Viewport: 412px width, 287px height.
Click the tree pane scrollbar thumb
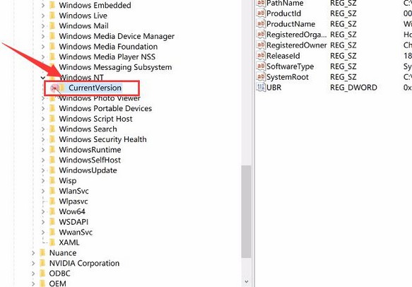click(246, 211)
